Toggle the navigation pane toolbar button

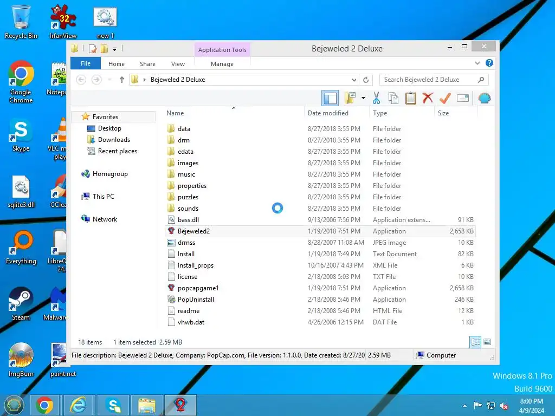(x=330, y=98)
